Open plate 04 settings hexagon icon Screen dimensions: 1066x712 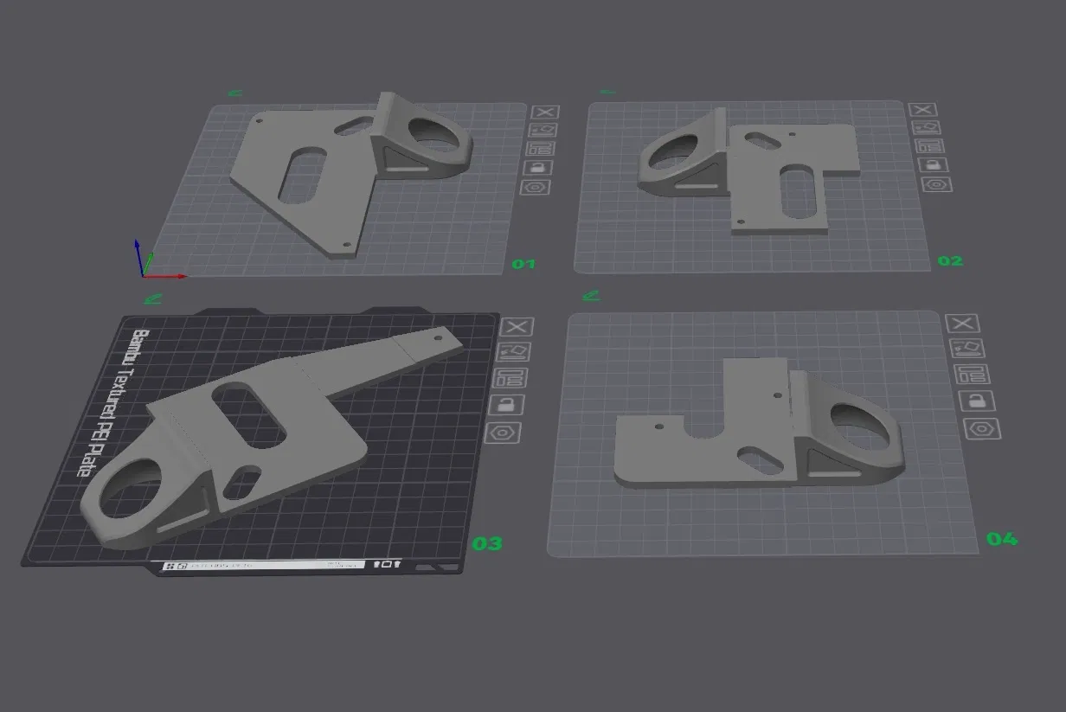[981, 427]
